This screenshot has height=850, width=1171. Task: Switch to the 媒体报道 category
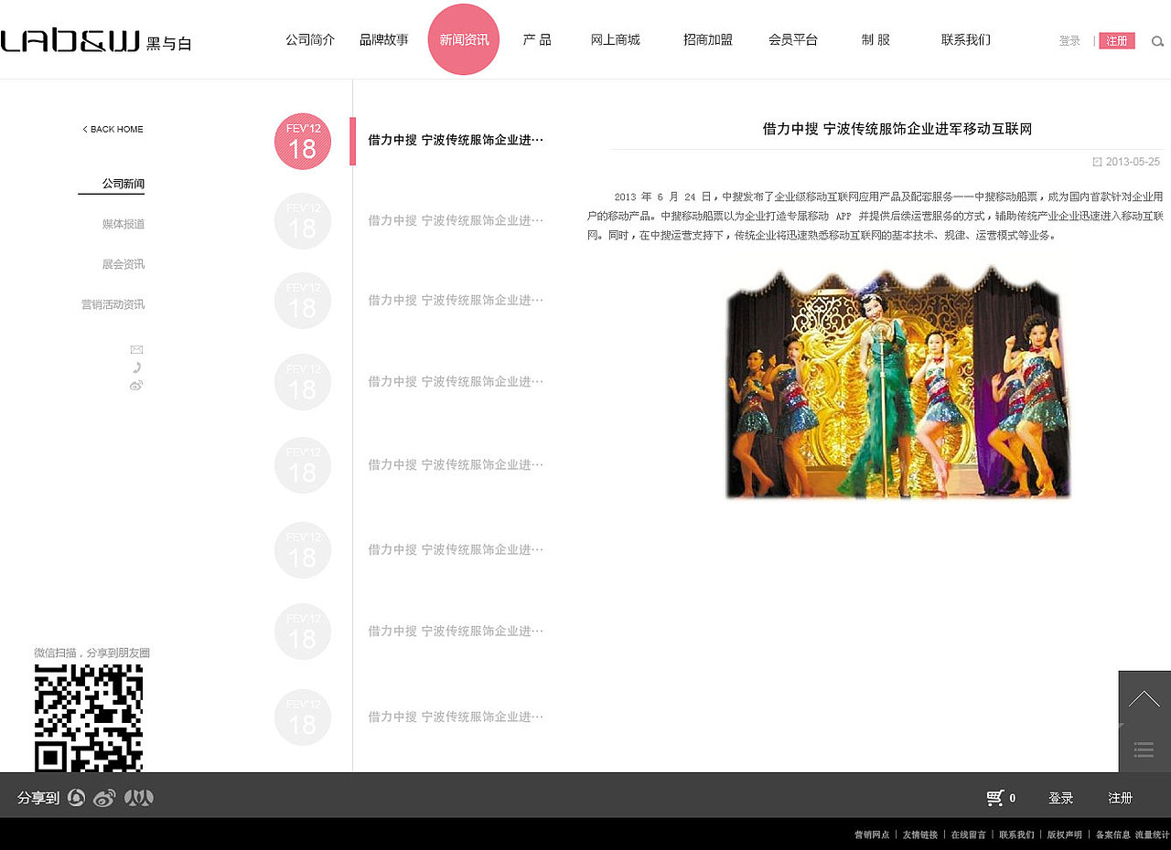124,224
